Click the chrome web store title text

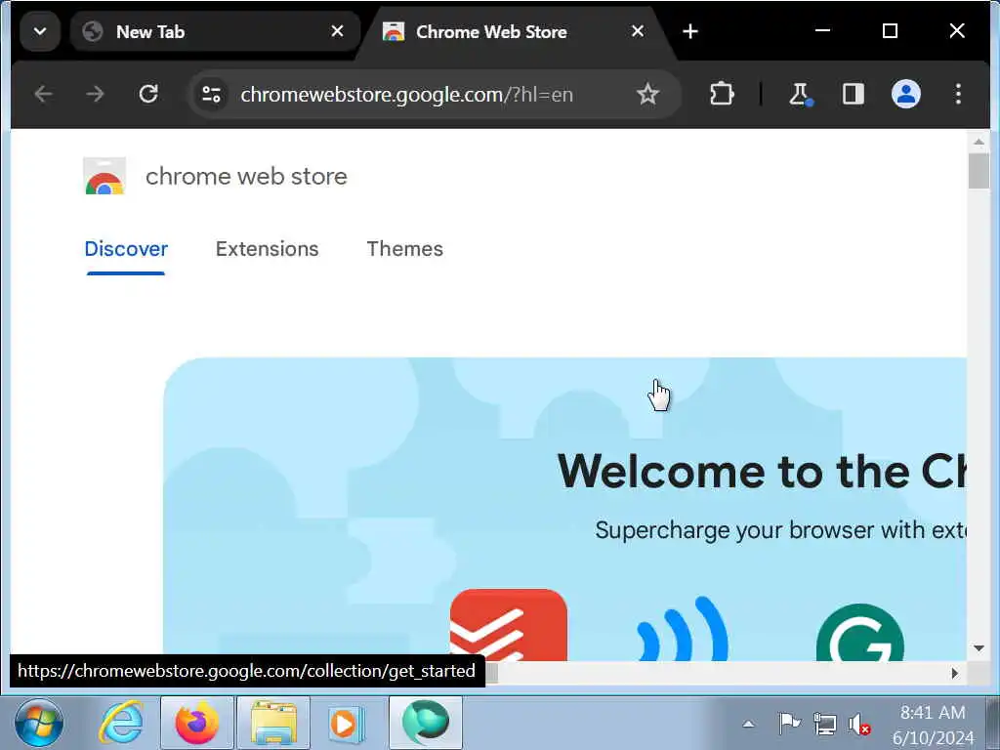(246, 176)
